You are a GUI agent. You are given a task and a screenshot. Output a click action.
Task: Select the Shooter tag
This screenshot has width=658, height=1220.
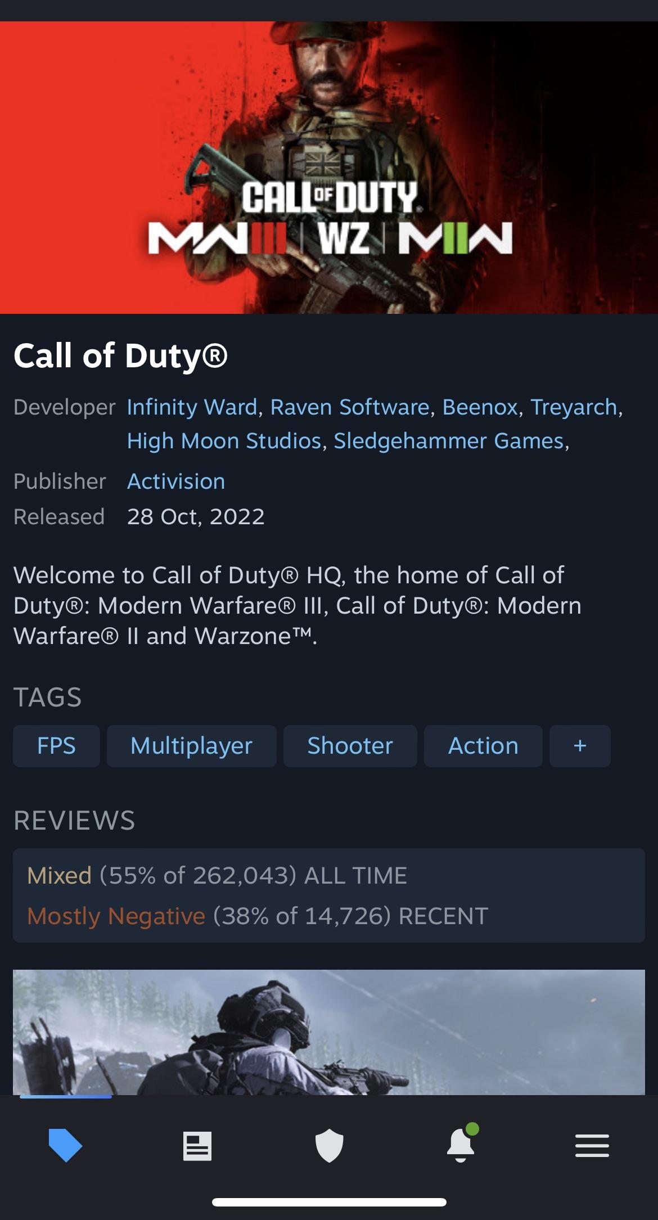350,746
